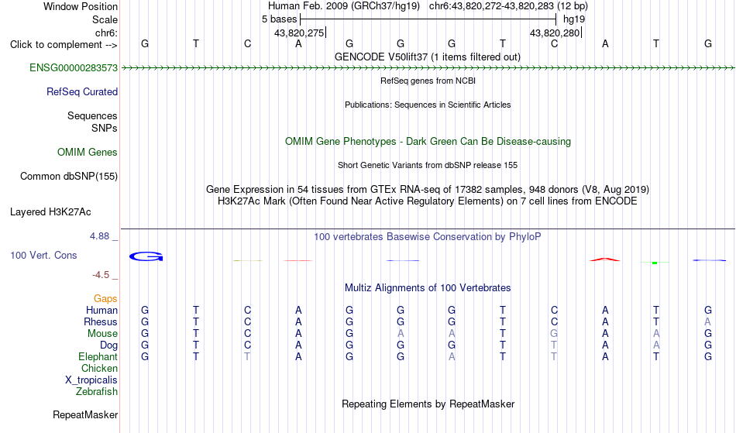
Task: Click 'Short Genetic Variants from dbSNP release 155'
Action: 428,165
